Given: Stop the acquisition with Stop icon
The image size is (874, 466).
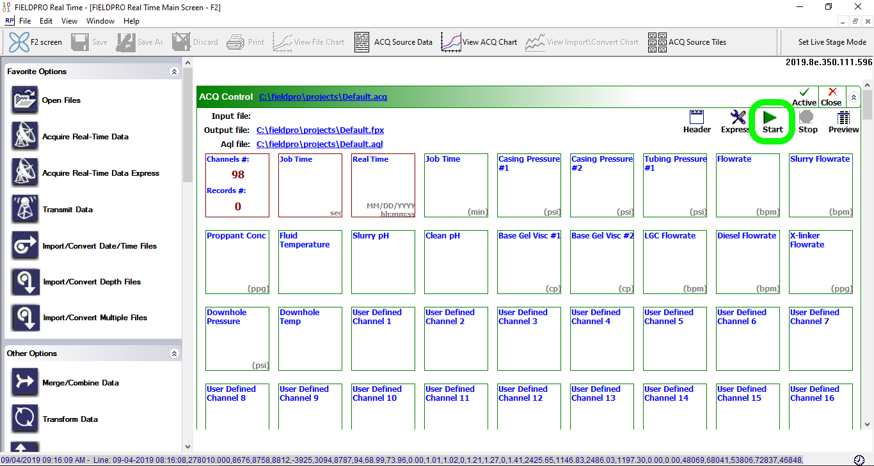Looking at the screenshot, I should (807, 121).
